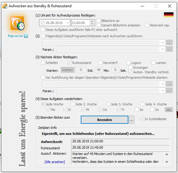Click the Ruhezustand time info field
178x173 pixels.
[120, 148]
